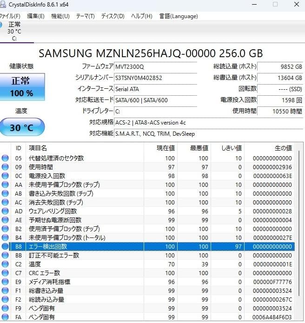The width and height of the screenshot is (305, 323).
Task: Select the メディア消耗指標 row text
Action: pyautogui.click(x=49, y=282)
